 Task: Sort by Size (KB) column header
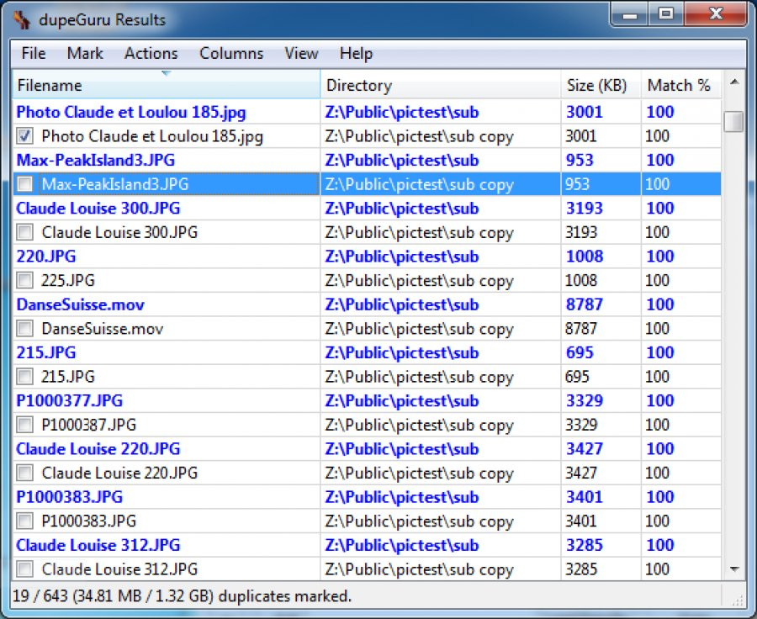tap(601, 86)
